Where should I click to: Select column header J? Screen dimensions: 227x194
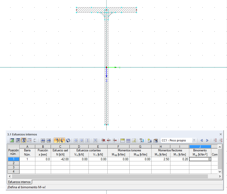pos(200,147)
